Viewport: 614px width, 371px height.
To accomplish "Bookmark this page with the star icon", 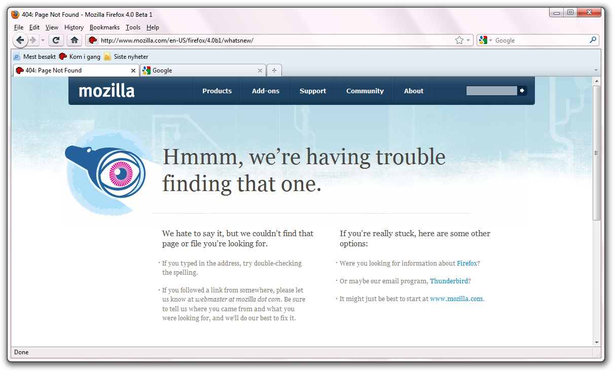I will [459, 40].
